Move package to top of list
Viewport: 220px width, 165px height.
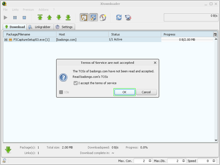[40, 17]
